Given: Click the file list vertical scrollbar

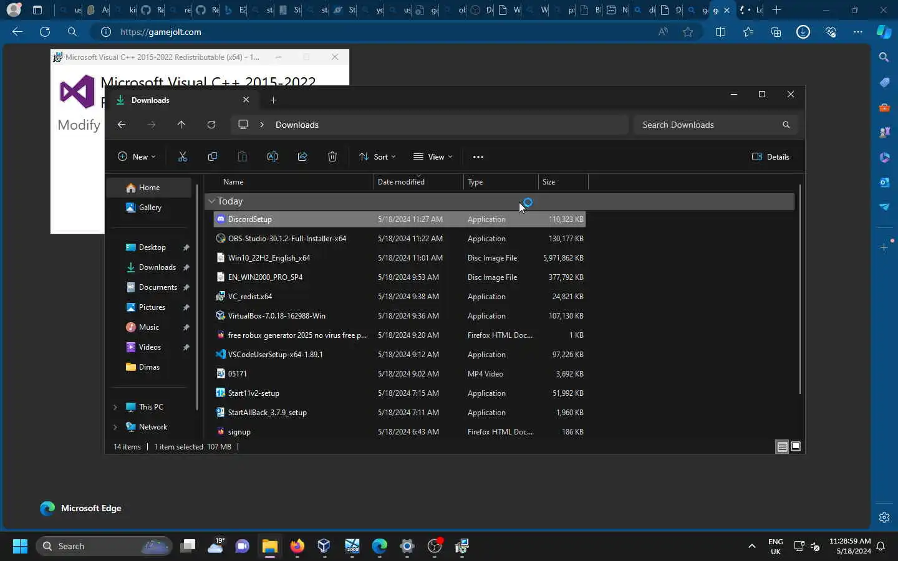Looking at the screenshot, I should tap(799, 289).
